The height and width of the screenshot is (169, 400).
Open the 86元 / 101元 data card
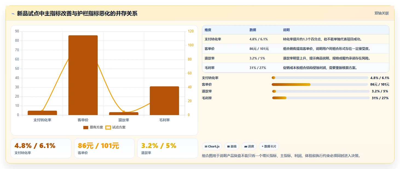click(104, 148)
